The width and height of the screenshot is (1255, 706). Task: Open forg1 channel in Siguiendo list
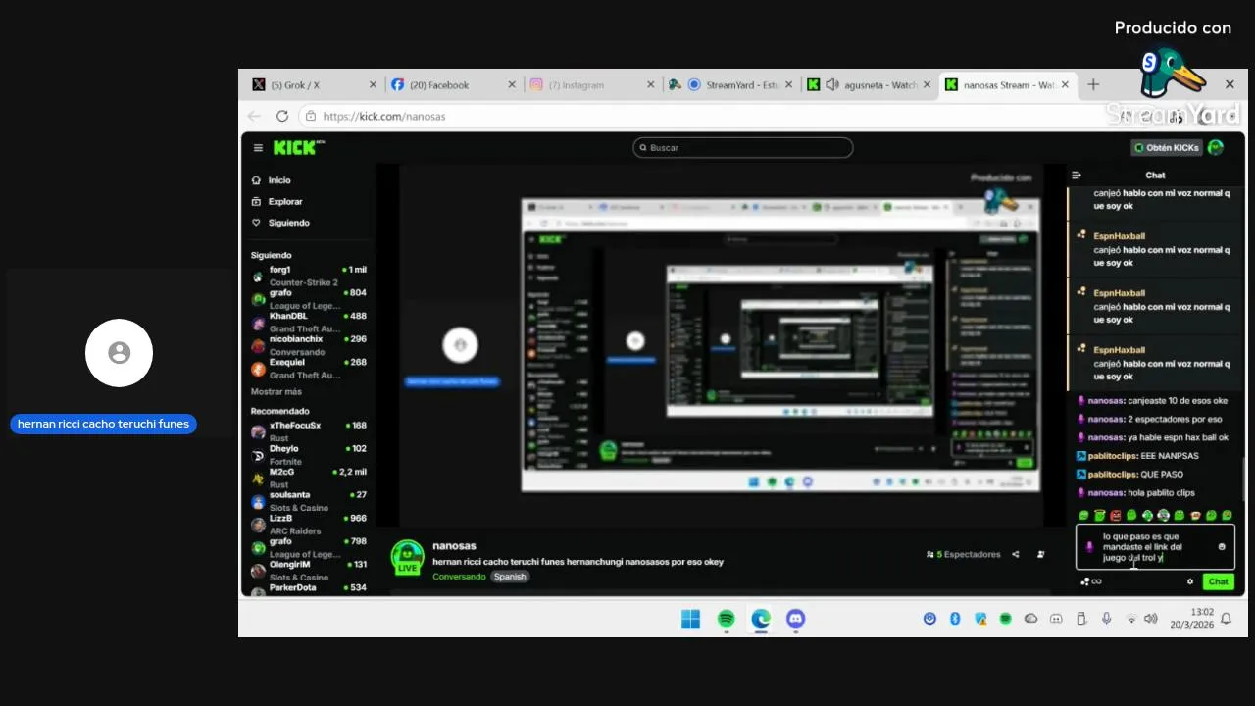[x=309, y=276]
